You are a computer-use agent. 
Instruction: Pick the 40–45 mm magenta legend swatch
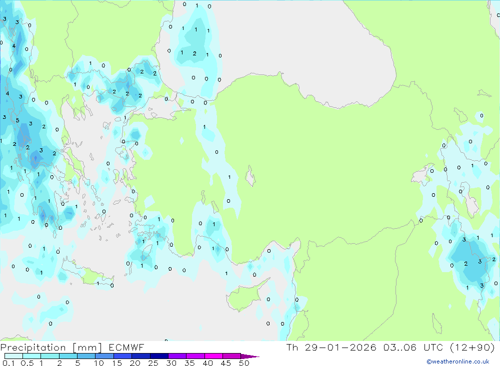coord(213,356)
